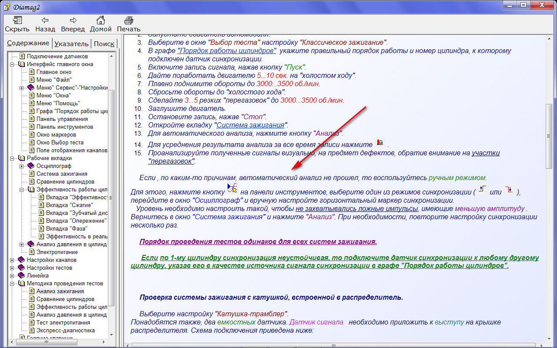Open the Вкладка "Зубчатый дис topic

pos(77,213)
